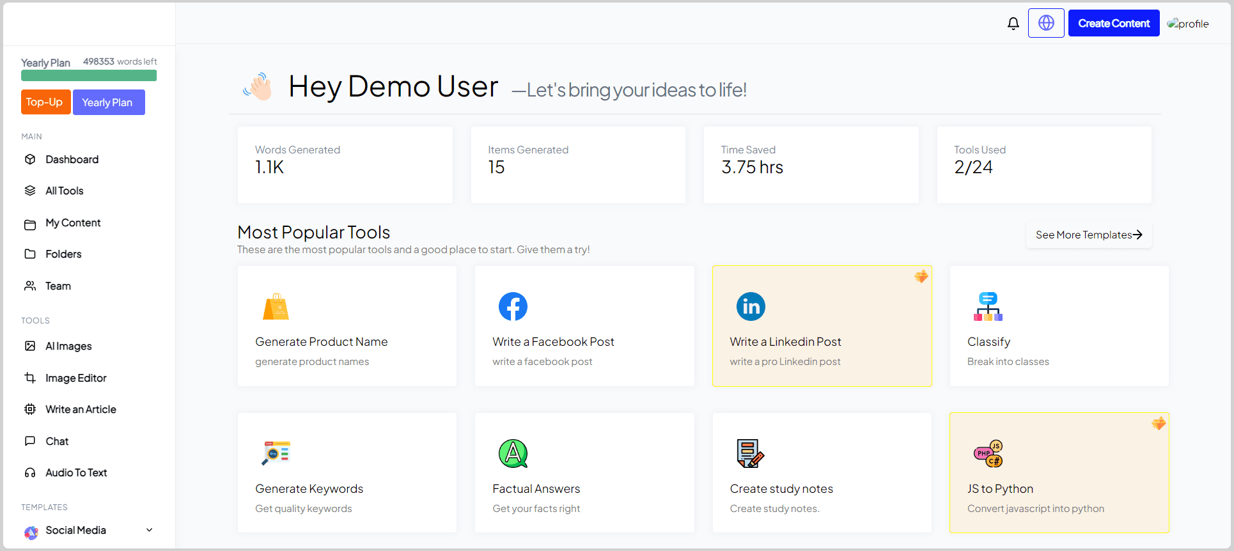Click the JS to Python icon
The height and width of the screenshot is (551, 1234).
[988, 453]
